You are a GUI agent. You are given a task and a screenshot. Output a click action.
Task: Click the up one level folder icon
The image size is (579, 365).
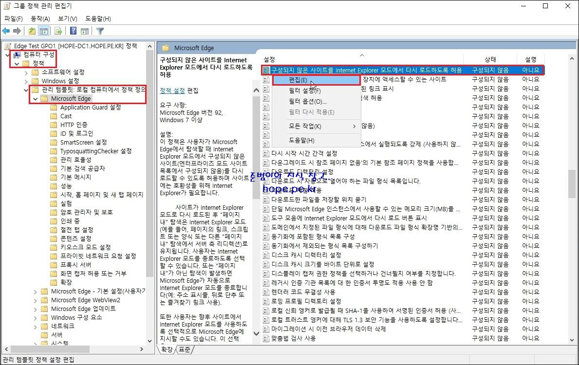[32, 31]
